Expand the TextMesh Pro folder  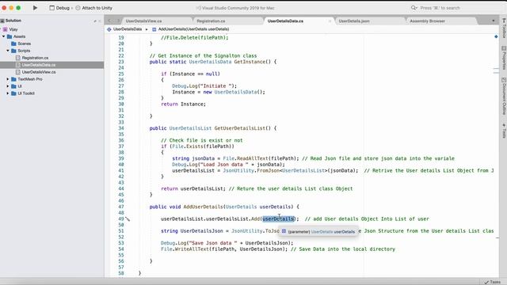8,79
